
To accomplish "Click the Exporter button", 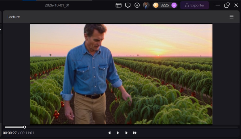I will 194,5.
